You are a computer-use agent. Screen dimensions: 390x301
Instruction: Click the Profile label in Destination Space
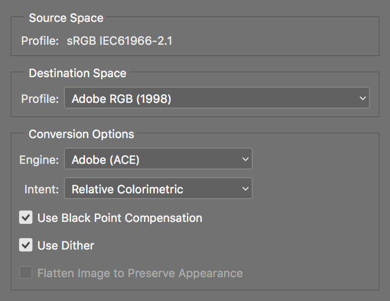pos(40,99)
